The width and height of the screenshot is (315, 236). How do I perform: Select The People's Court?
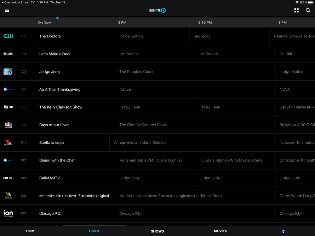tap(195, 72)
